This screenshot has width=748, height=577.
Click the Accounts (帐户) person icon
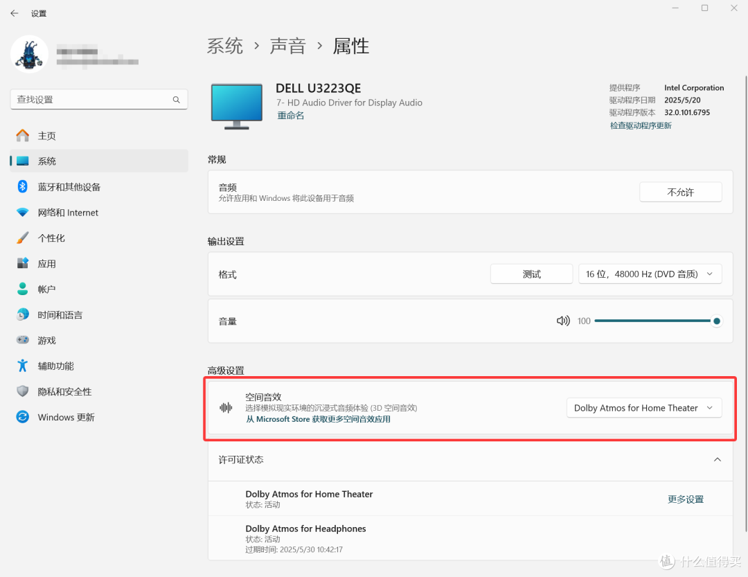(x=22, y=289)
